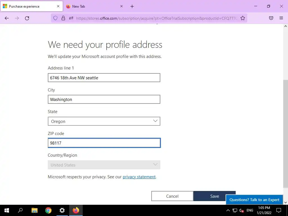This screenshot has width=288, height=216.
Task: Close the New Tab tab
Action: [x=121, y=6]
